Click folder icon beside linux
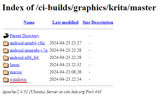Viewport: 166px width, 101px height. (6, 65)
